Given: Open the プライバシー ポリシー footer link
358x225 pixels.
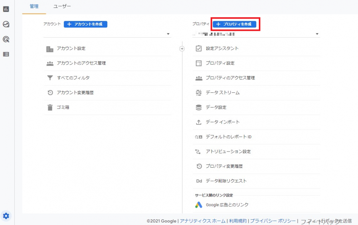Looking at the screenshot, I should click(x=273, y=221).
